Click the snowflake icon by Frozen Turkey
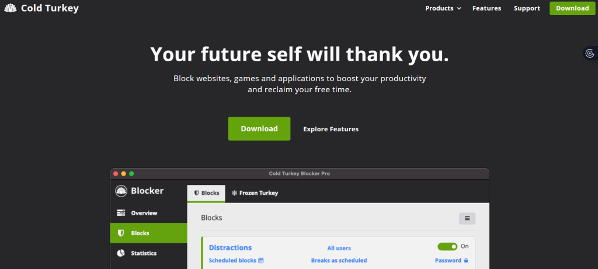 pyautogui.click(x=234, y=193)
